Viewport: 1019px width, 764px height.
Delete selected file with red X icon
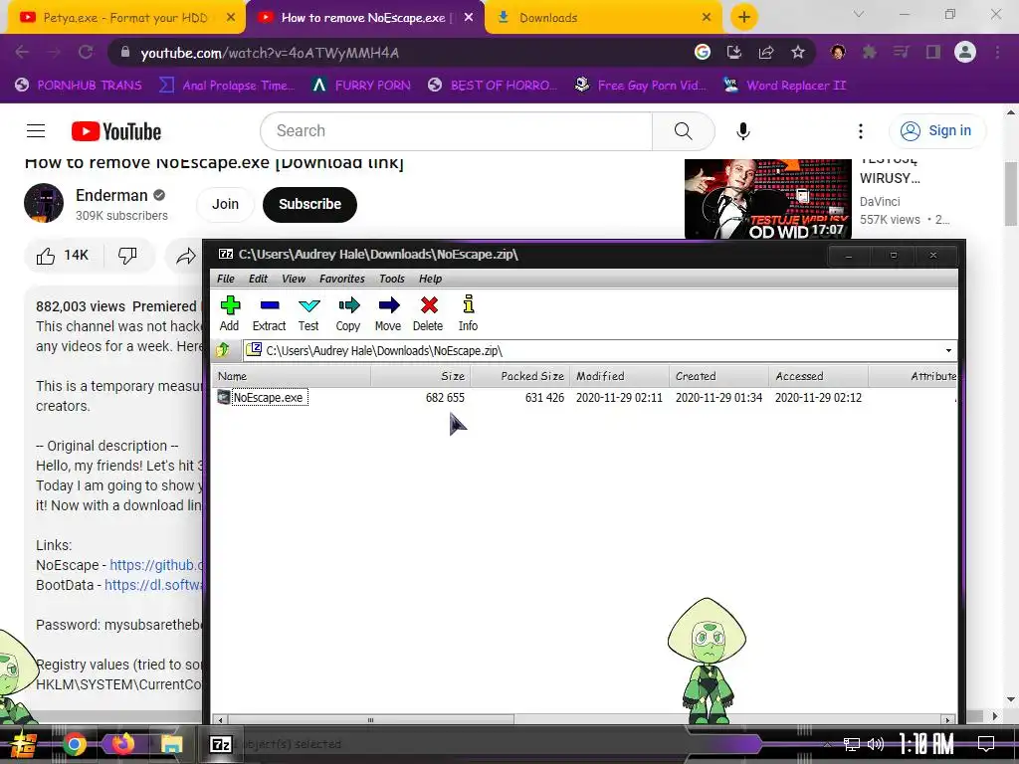[x=428, y=313]
